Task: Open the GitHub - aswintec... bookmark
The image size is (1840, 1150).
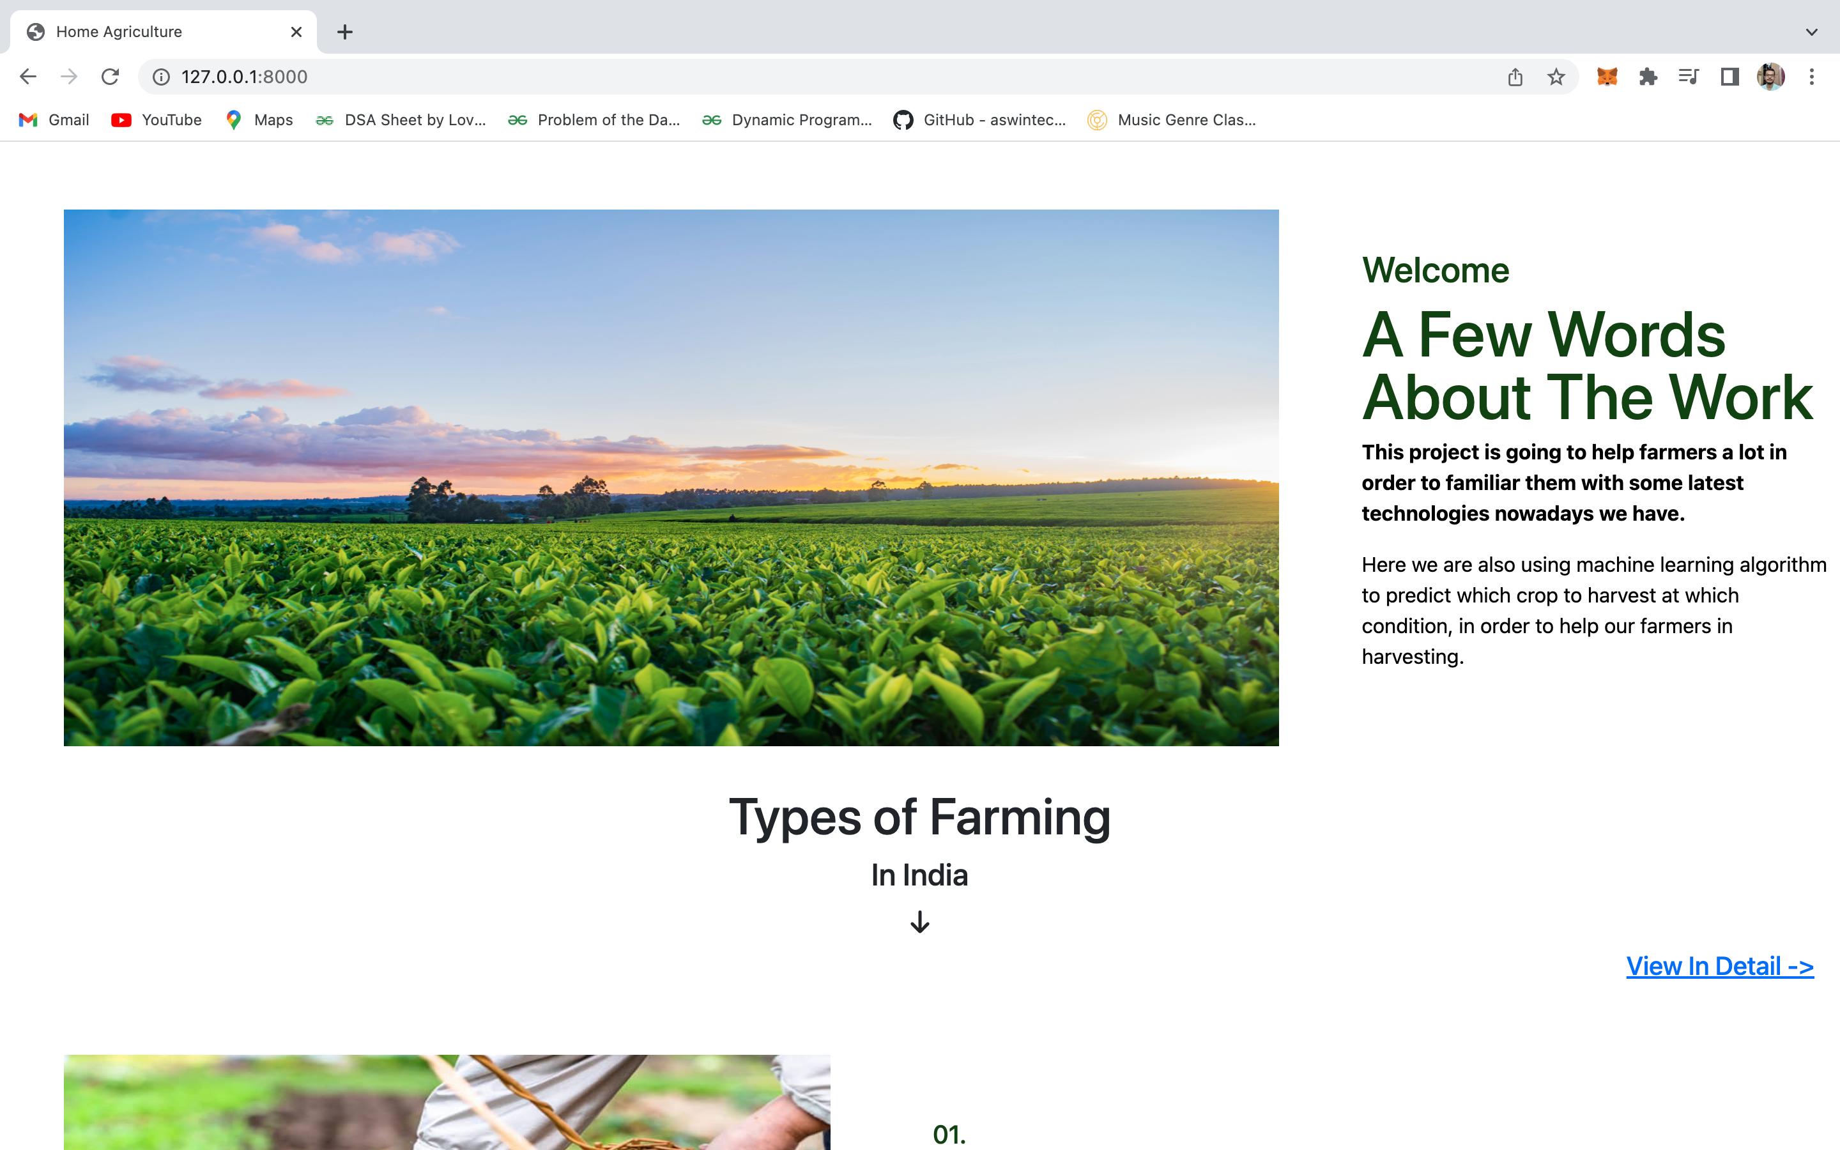Action: coord(980,120)
